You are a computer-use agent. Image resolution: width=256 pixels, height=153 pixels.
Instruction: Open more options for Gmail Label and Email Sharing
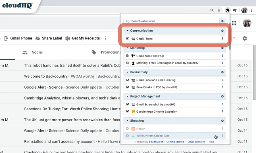pos(222,80)
